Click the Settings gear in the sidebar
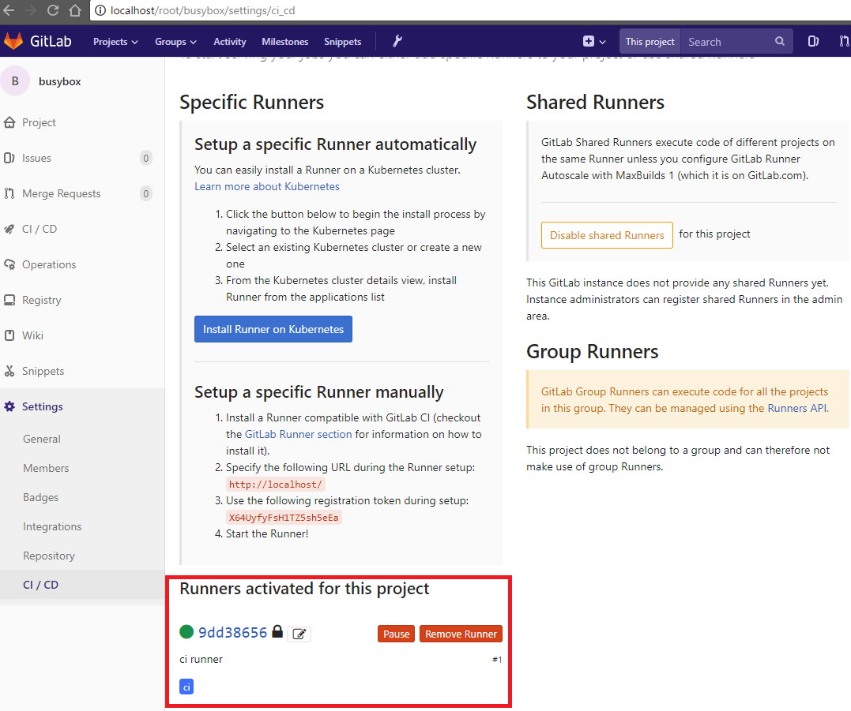Screen dimensions: 851x711 click(x=40, y=406)
